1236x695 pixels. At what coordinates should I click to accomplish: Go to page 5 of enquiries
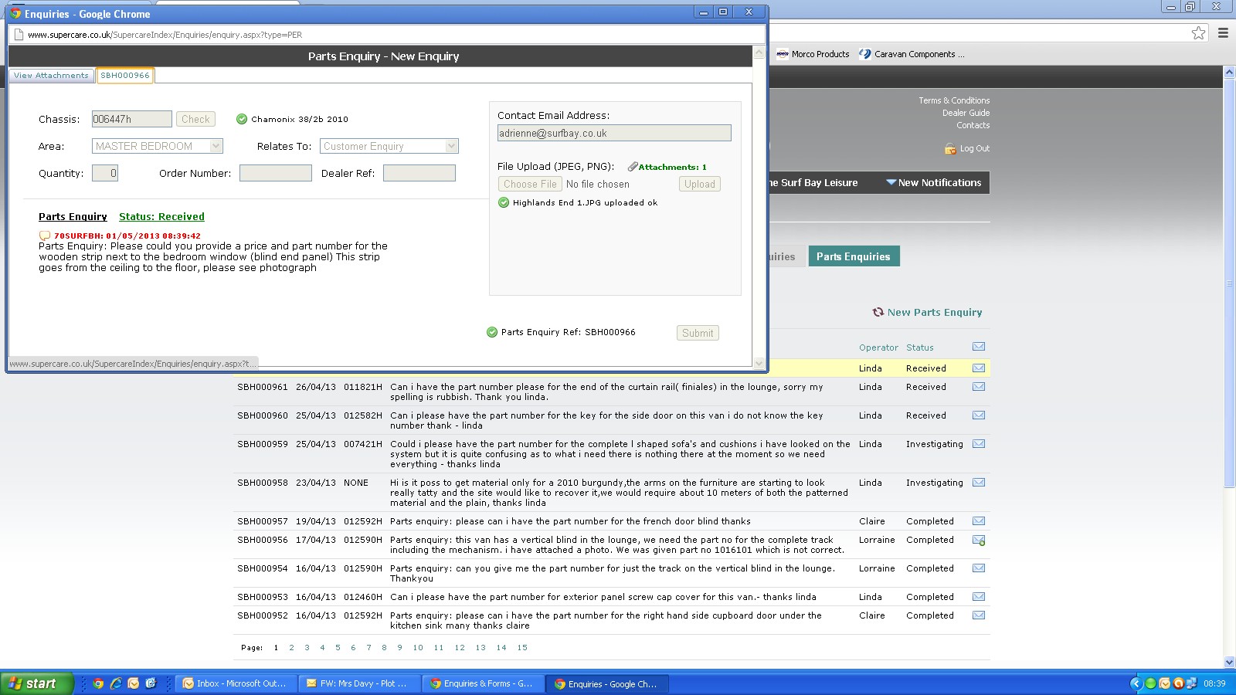pos(338,648)
